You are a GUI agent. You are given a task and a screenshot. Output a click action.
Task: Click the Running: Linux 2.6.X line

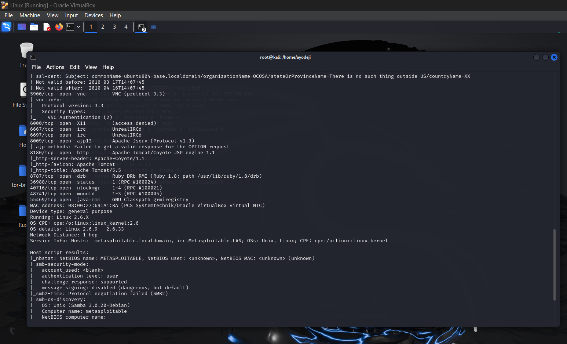(59, 217)
